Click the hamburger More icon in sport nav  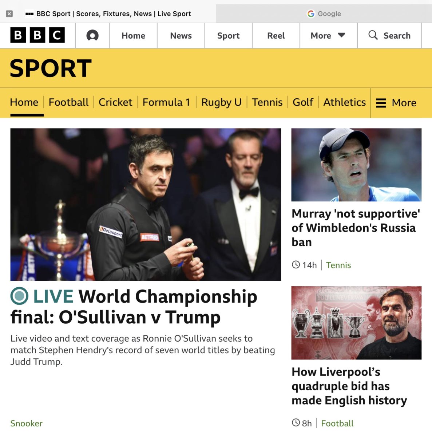381,103
